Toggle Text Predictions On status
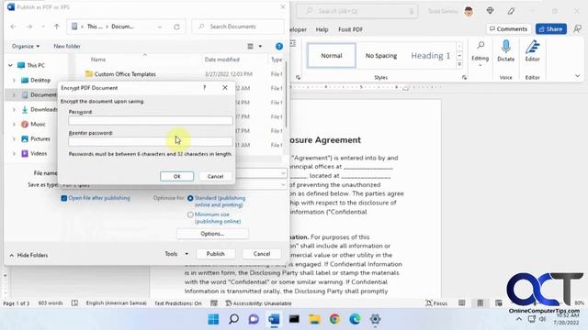The image size is (588, 330). [x=178, y=303]
